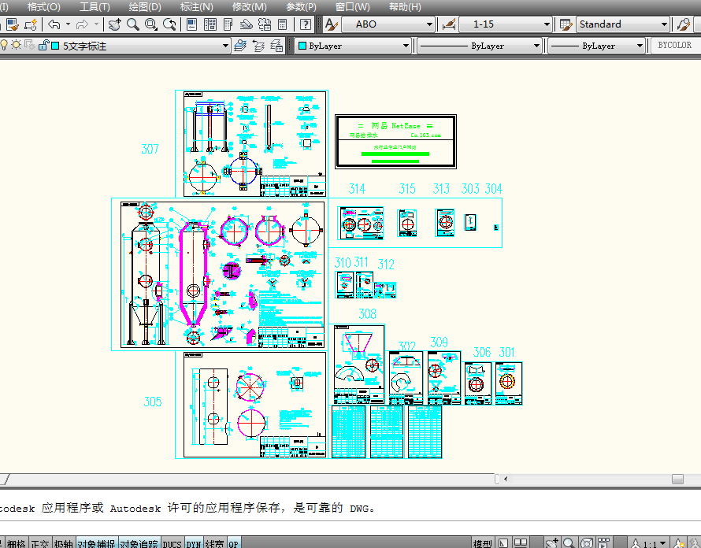The width and height of the screenshot is (701, 548).
Task: Click the Help question mark icon
Action: (306, 24)
